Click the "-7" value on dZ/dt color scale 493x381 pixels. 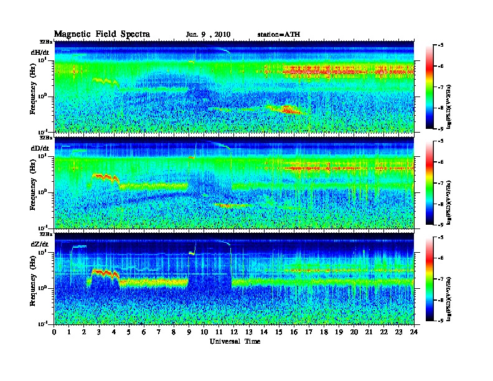(x=441, y=279)
